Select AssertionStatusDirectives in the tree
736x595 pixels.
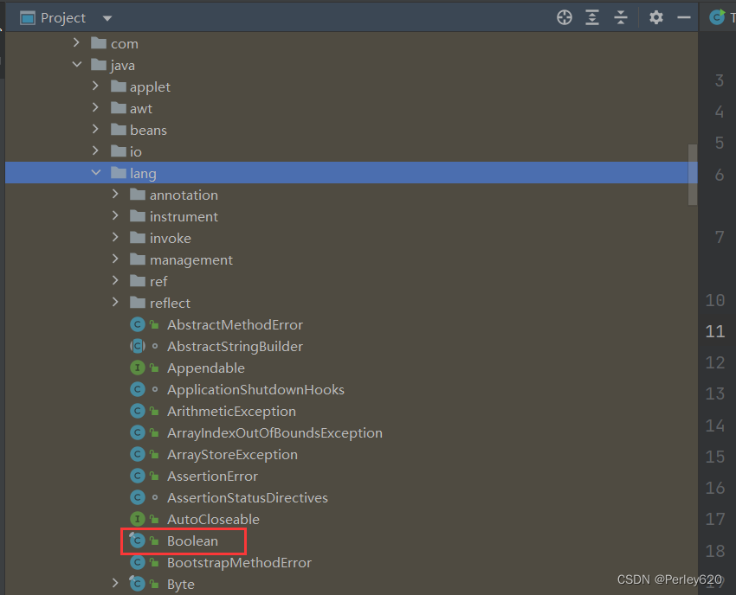[x=248, y=497]
